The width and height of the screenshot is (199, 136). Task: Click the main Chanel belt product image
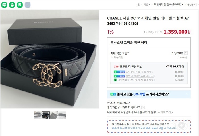(x=50, y=59)
